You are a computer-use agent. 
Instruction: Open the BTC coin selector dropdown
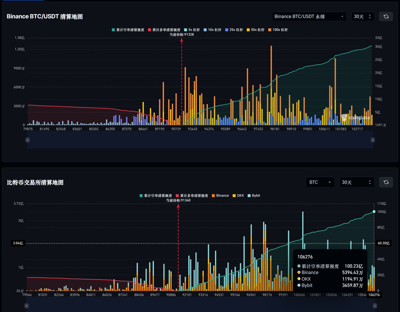pos(320,182)
